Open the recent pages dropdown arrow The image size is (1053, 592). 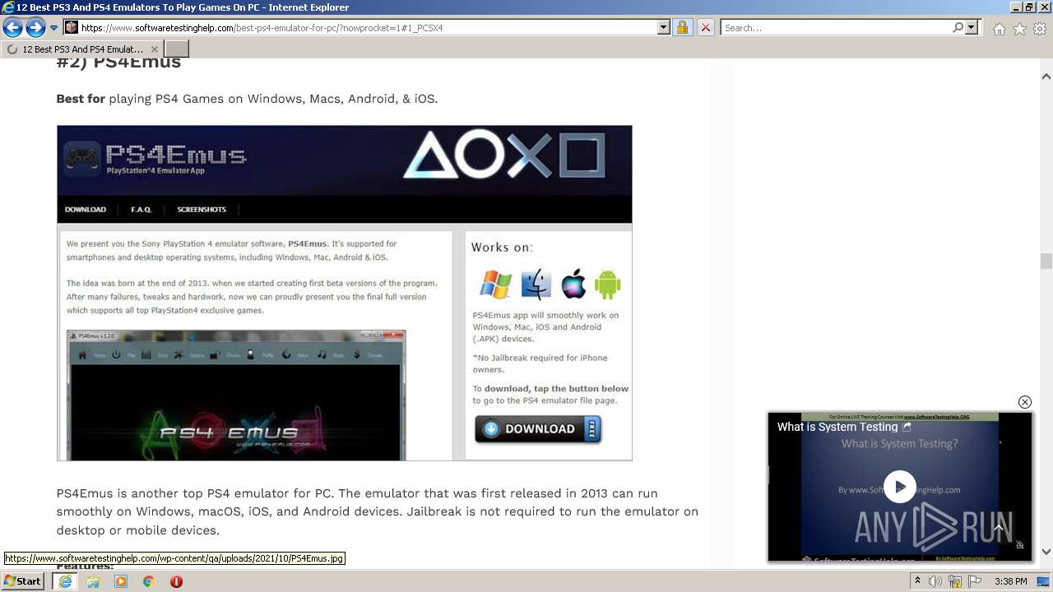click(54, 27)
